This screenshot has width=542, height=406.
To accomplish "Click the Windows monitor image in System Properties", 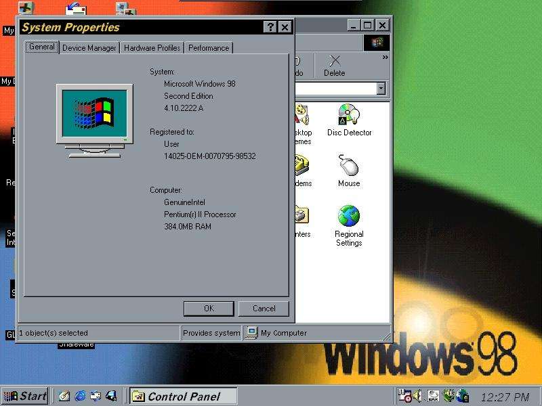I will click(x=95, y=120).
